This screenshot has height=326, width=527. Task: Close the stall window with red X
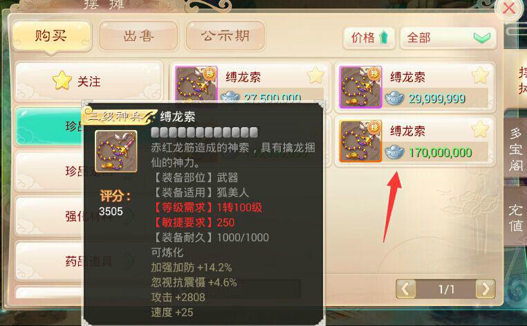click(509, 8)
